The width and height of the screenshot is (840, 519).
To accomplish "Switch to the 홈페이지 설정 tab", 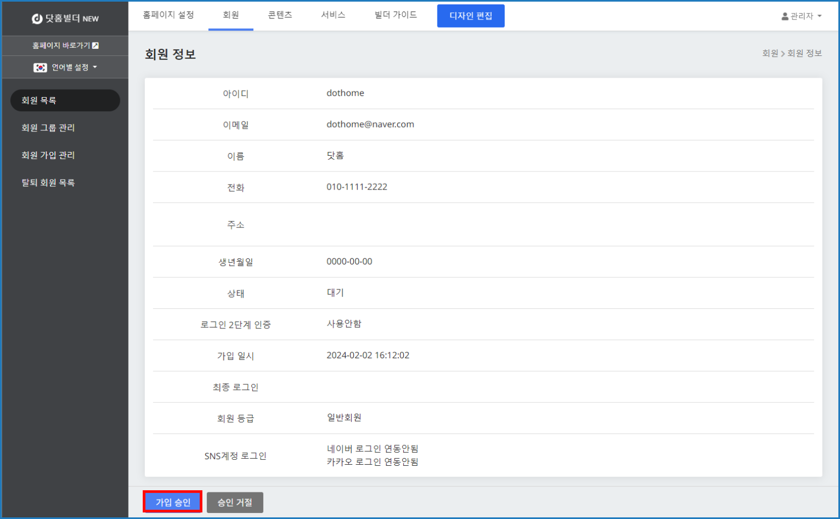I will click(168, 15).
